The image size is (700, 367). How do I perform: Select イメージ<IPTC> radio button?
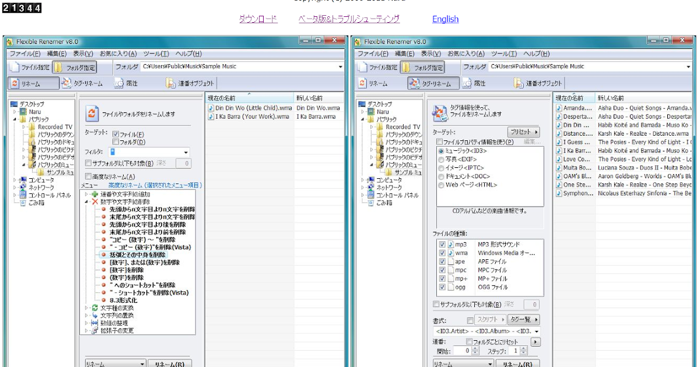coord(441,168)
